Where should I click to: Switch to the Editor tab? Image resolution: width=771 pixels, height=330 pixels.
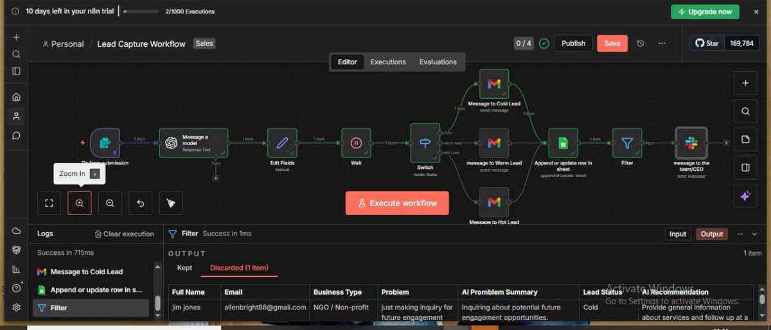348,62
